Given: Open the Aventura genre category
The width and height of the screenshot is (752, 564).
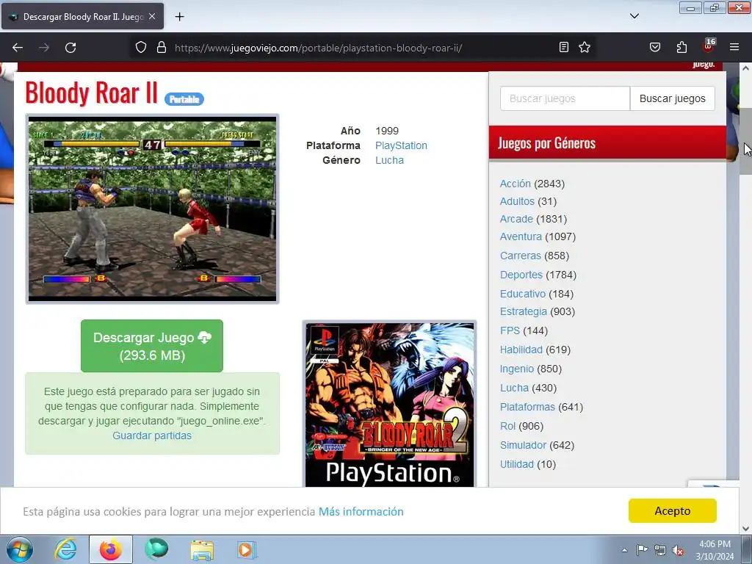Looking at the screenshot, I should pyautogui.click(x=521, y=236).
